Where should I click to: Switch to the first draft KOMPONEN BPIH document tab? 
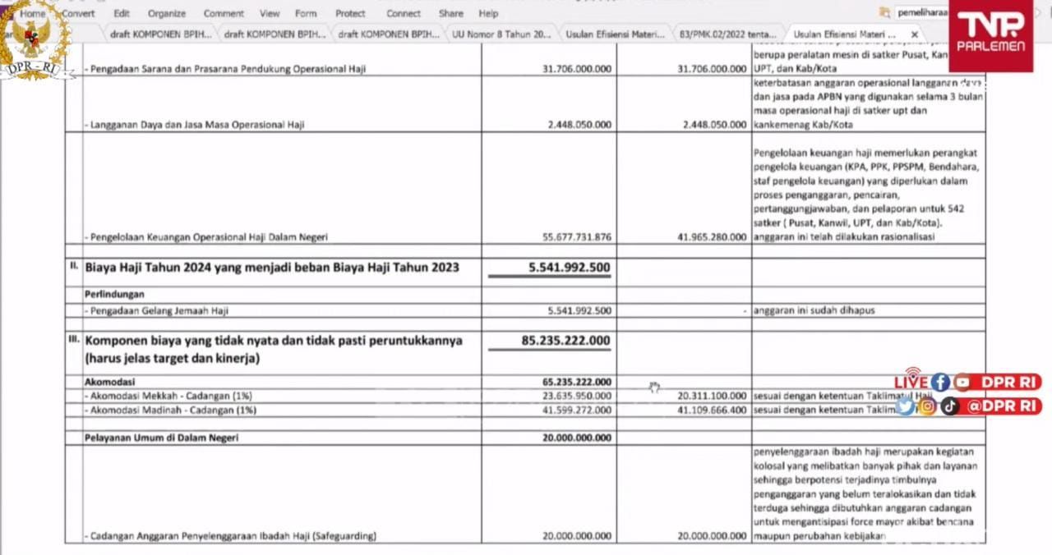[160, 34]
